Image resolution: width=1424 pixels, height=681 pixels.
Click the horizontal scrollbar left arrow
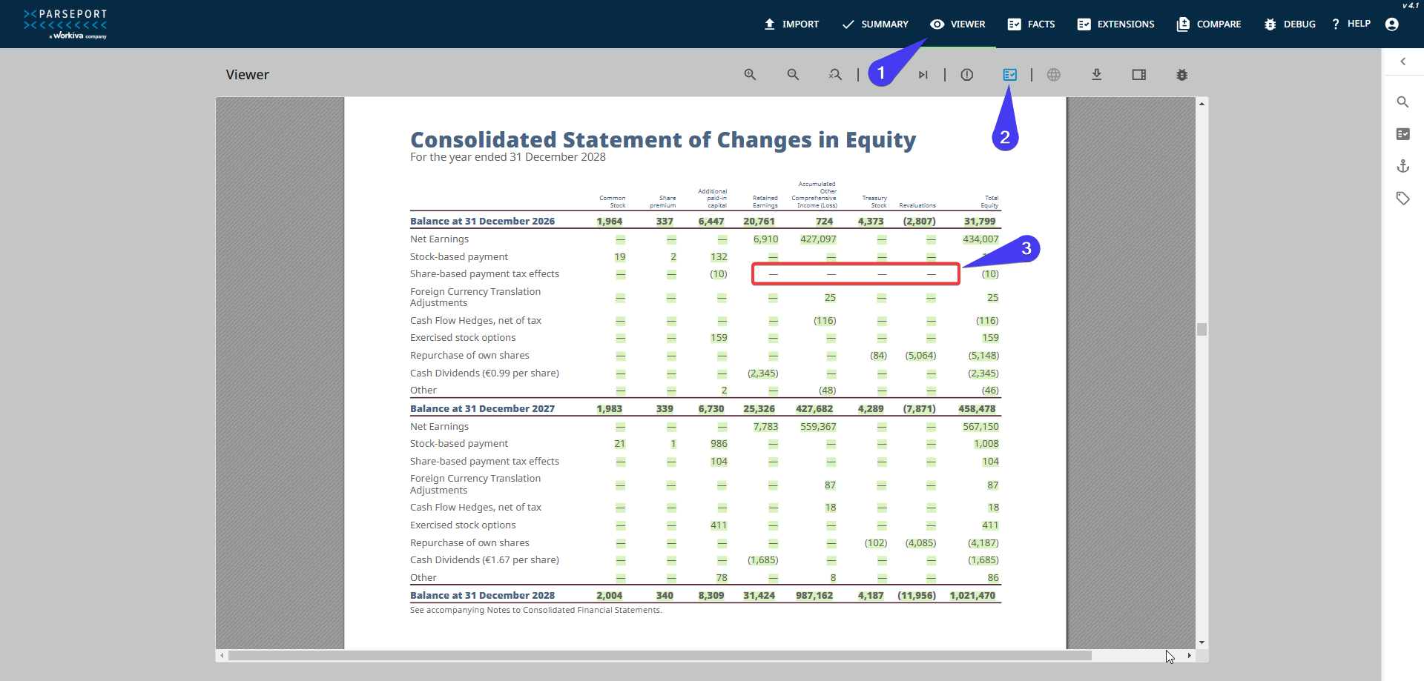(x=222, y=656)
